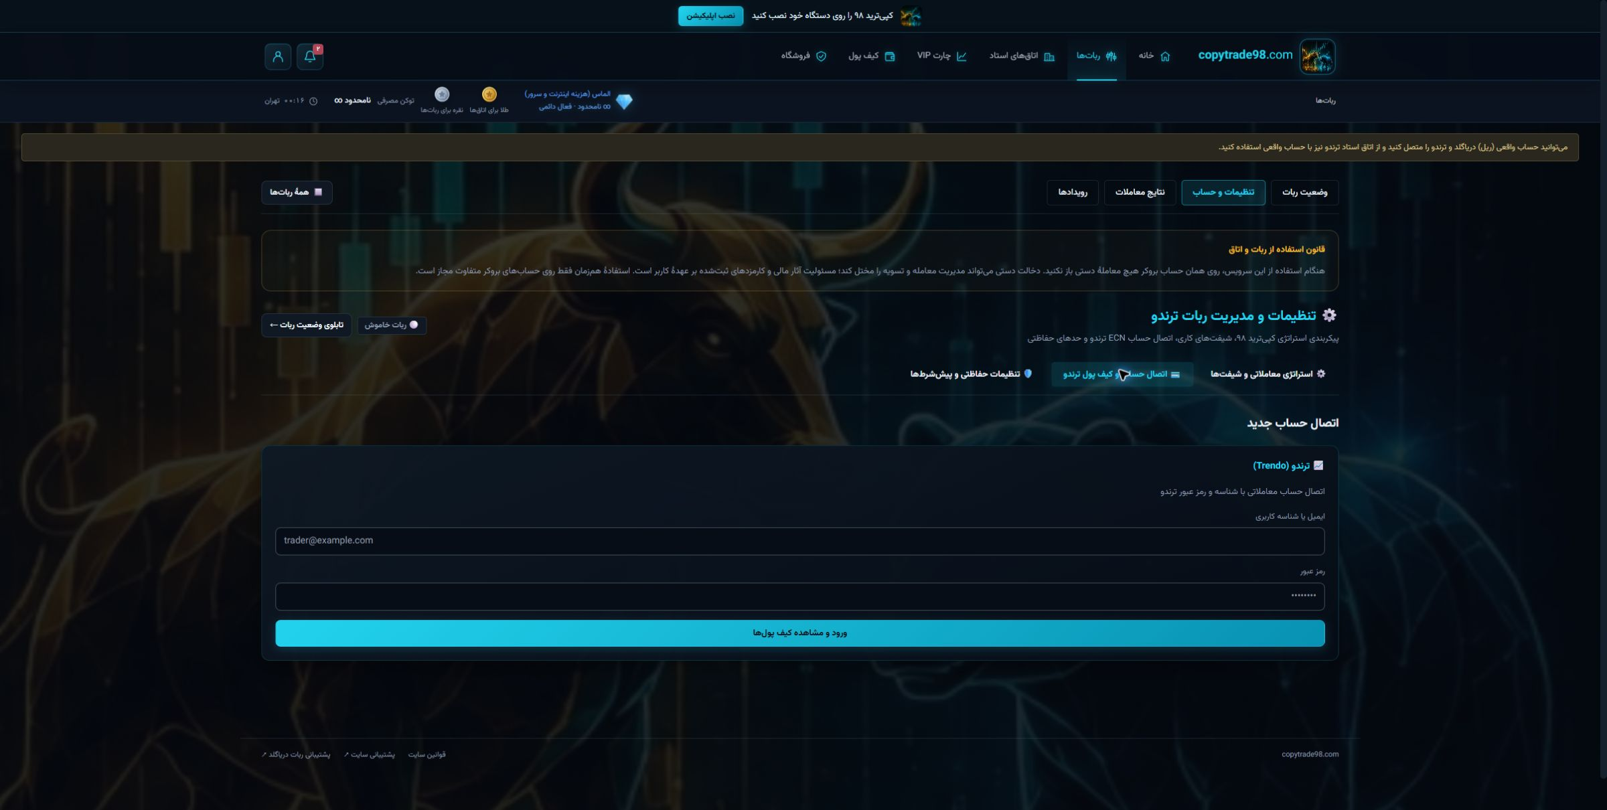Open فروشگاه (Shop) navigation item

[803, 56]
